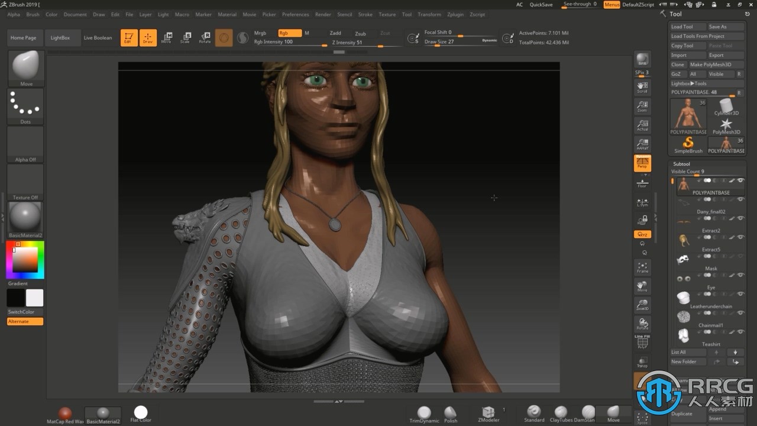Switch to the Rotate transform button in top shelf
The image size is (757, 426).
(205, 38)
